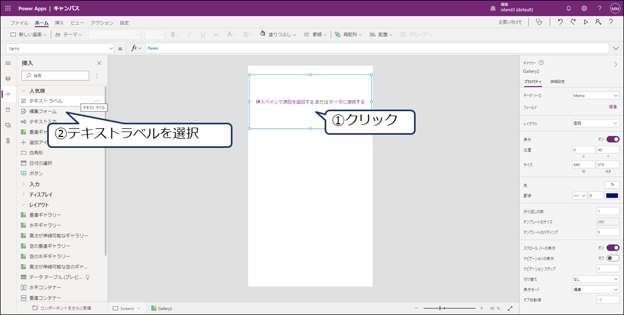Open the tree view hamburger icon
This screenshot has width=624, height=315.
[x=8, y=63]
